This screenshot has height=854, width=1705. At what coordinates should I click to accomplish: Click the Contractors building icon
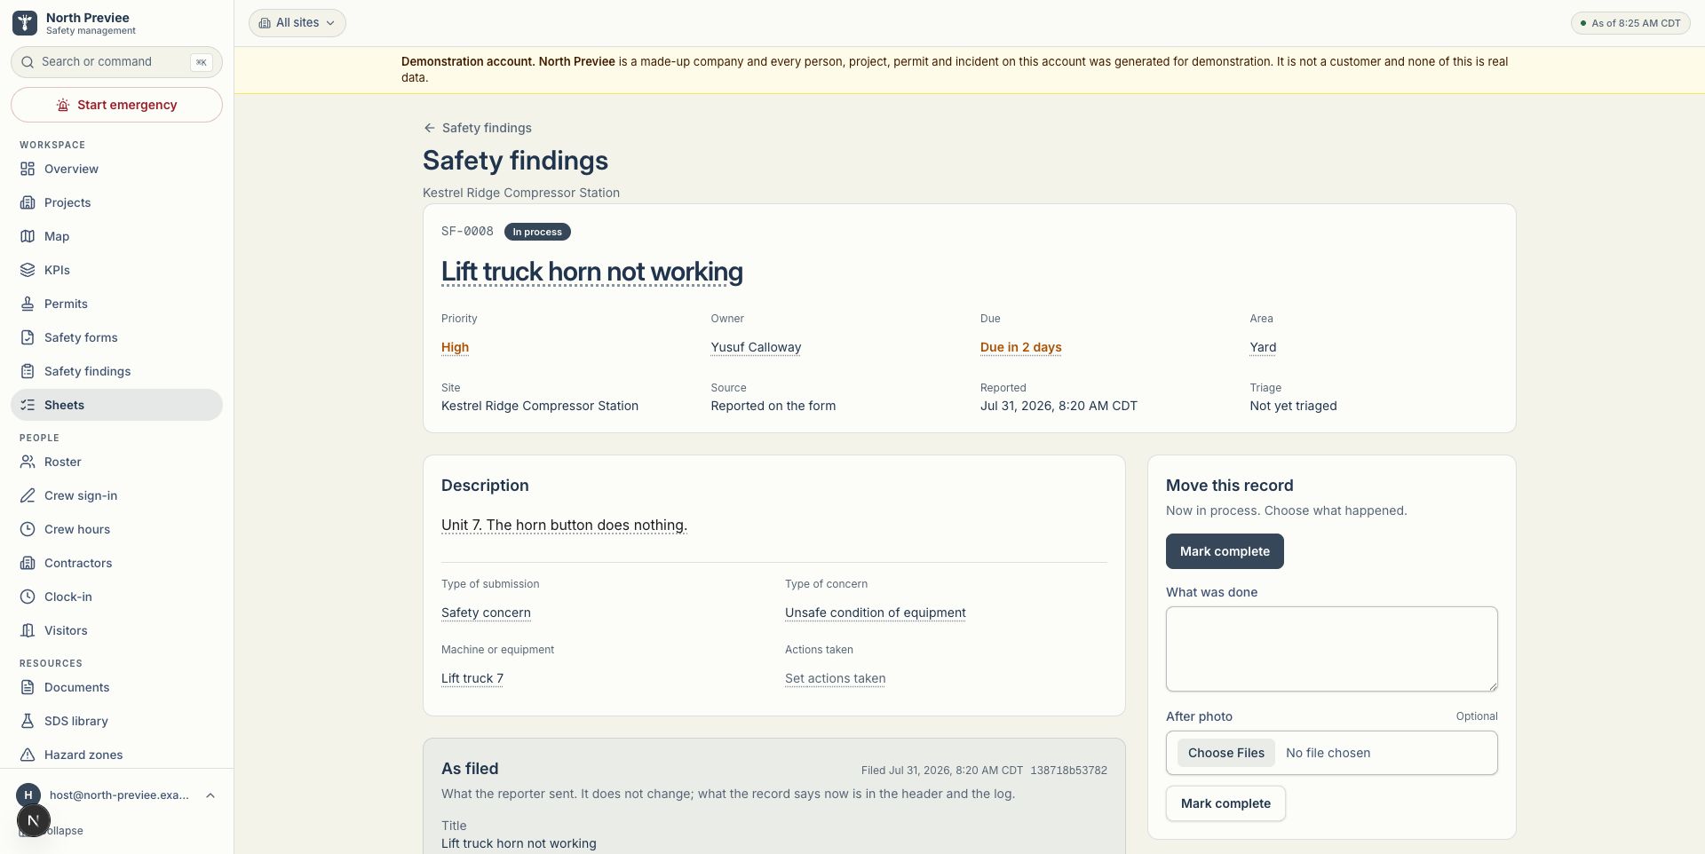click(28, 563)
